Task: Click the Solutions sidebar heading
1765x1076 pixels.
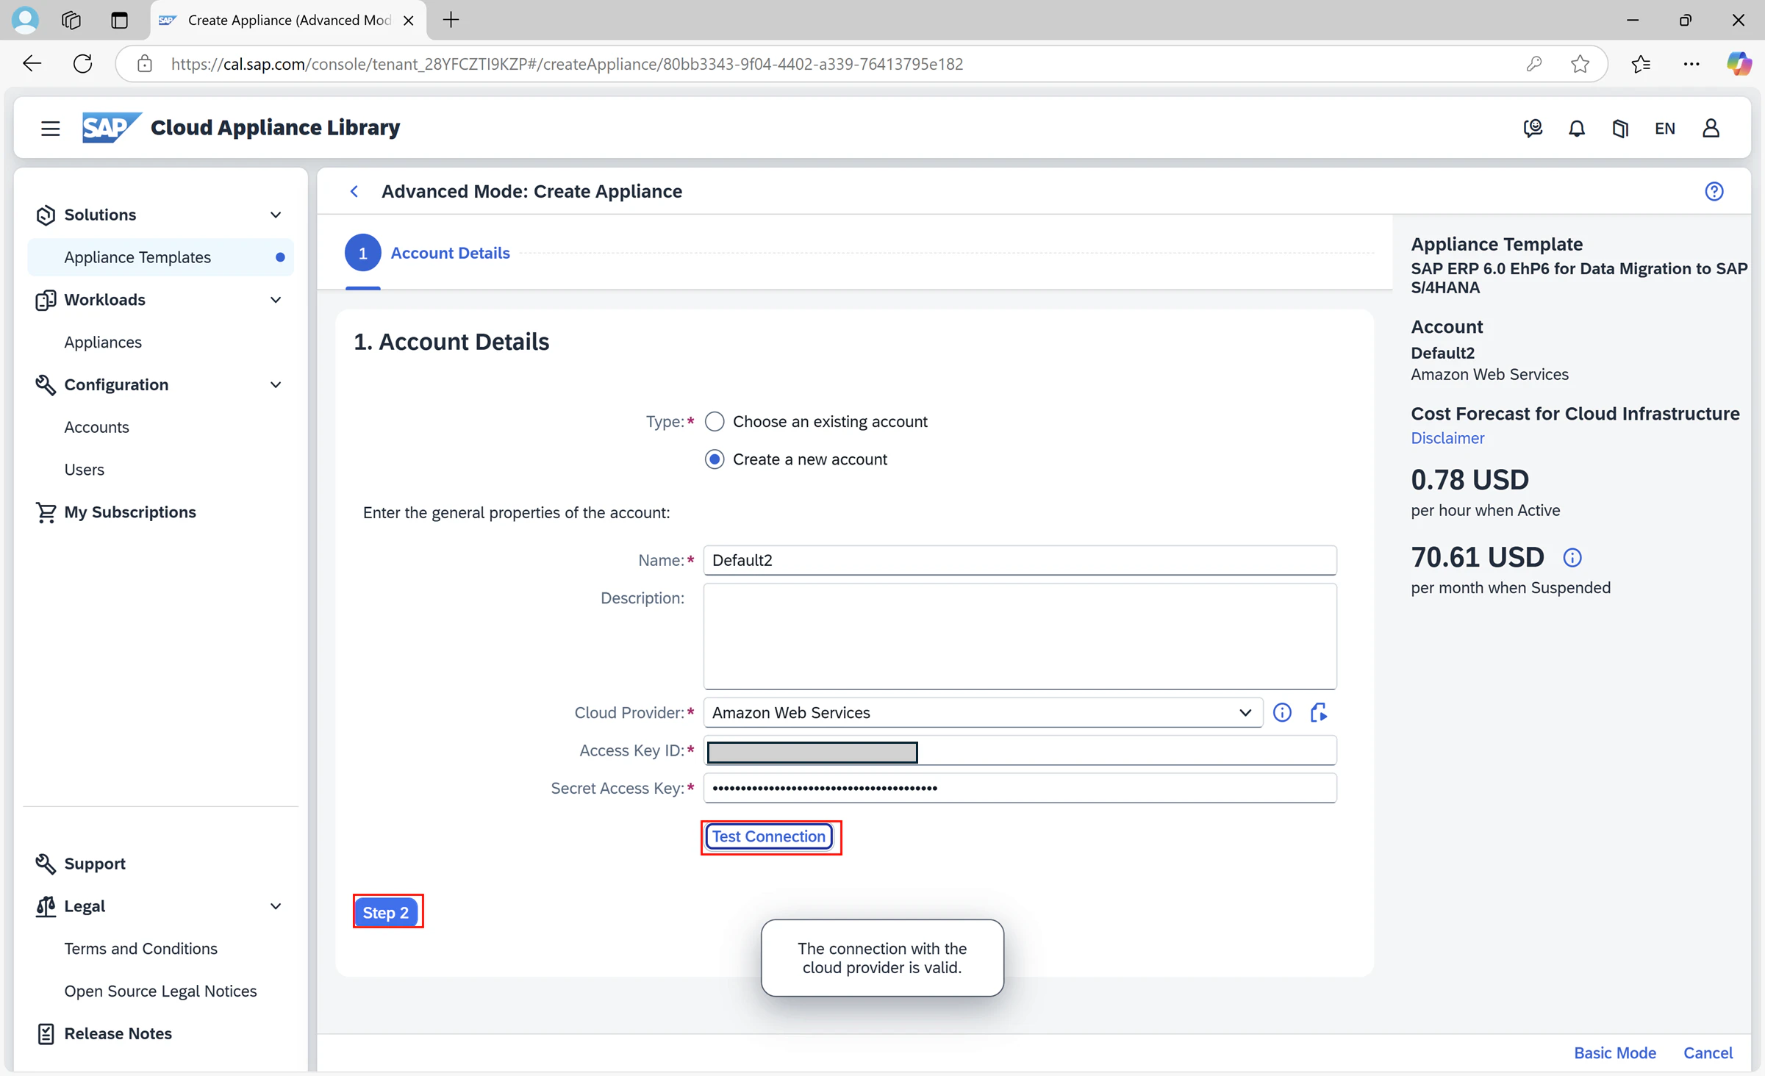Action: pyautogui.click(x=100, y=215)
